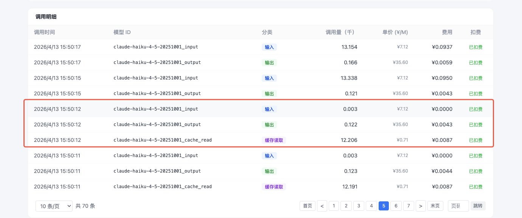This screenshot has height=218, width=522.
Task: Click the 费用 column header
Action: coord(447,32)
